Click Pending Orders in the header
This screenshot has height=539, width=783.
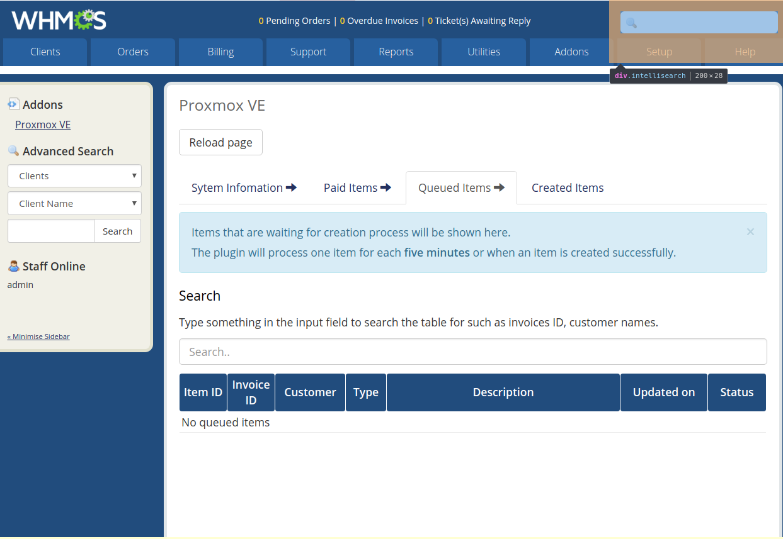pyautogui.click(x=294, y=21)
